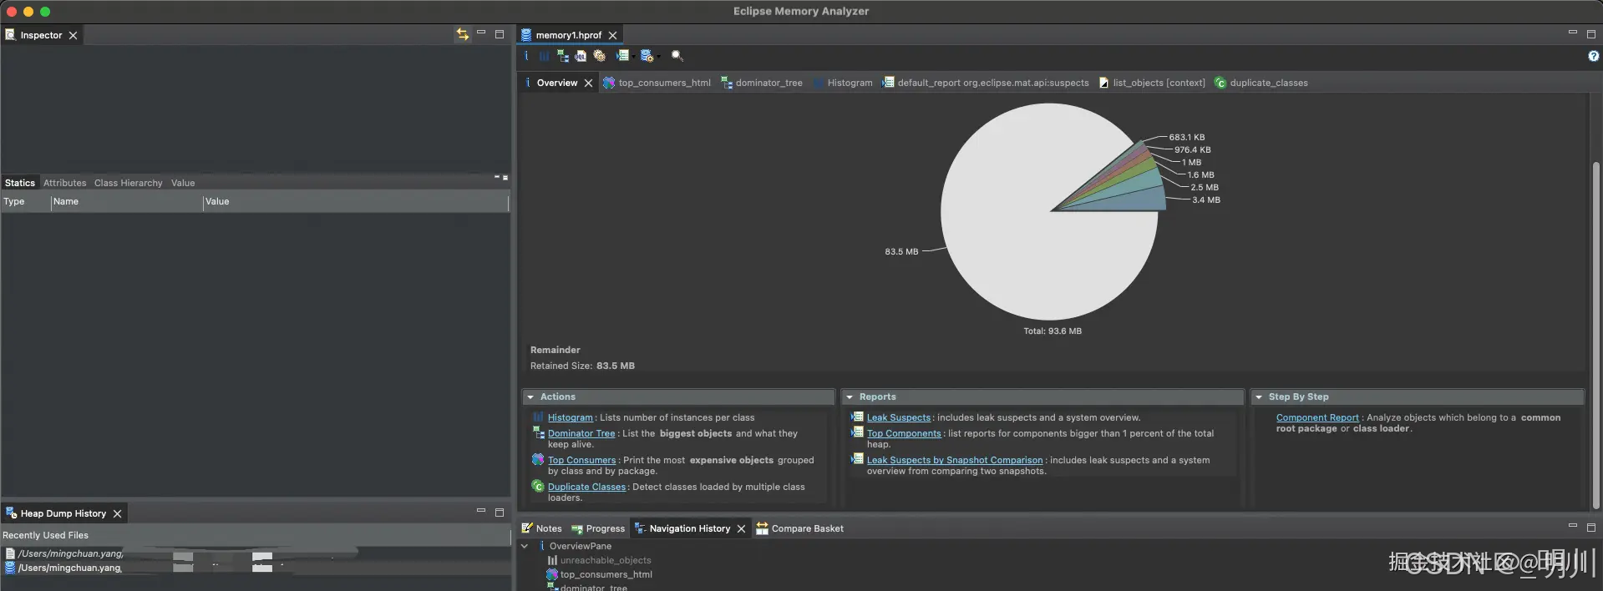Viewport: 1603px width, 591px height.
Task: Click the Top Components report icon
Action: pyautogui.click(x=857, y=432)
